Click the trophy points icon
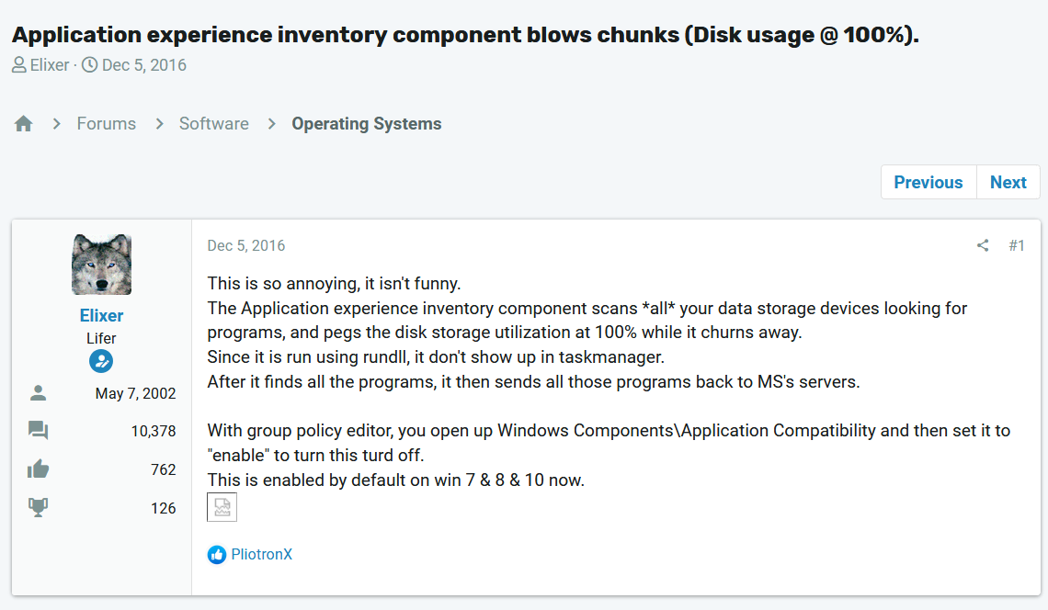 [x=38, y=508]
